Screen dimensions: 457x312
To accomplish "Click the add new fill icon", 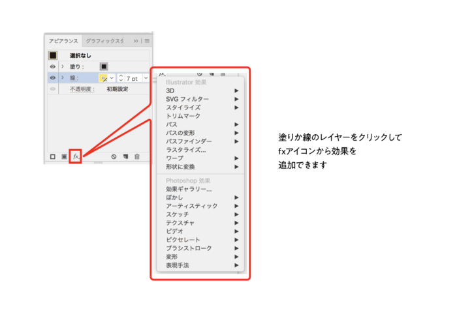I will coord(65,157).
